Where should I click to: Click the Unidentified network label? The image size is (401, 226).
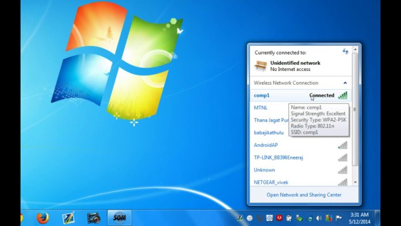(295, 63)
